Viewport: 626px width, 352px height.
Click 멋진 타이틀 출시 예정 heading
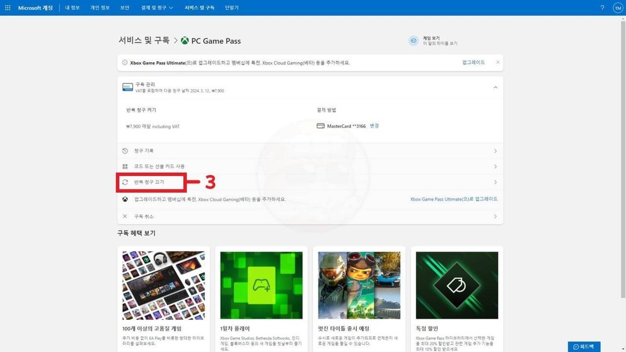343,329
